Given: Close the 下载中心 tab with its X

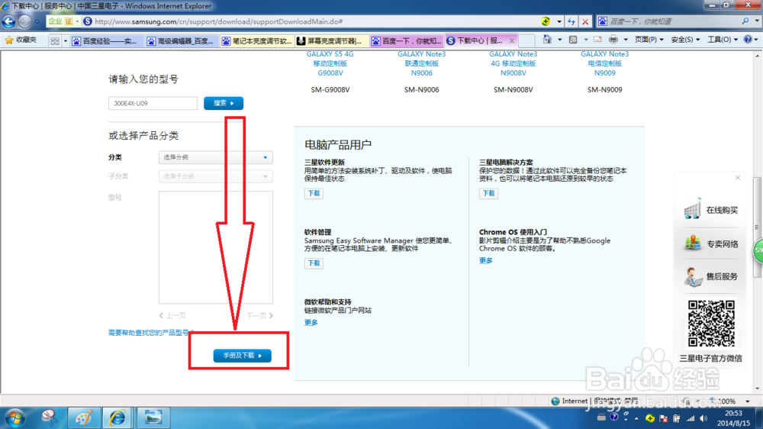Looking at the screenshot, I should click(x=511, y=41).
